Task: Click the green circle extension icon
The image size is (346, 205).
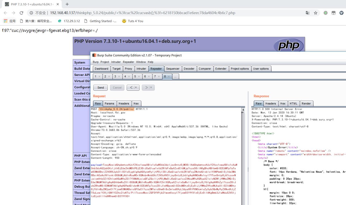Action: click(x=326, y=13)
